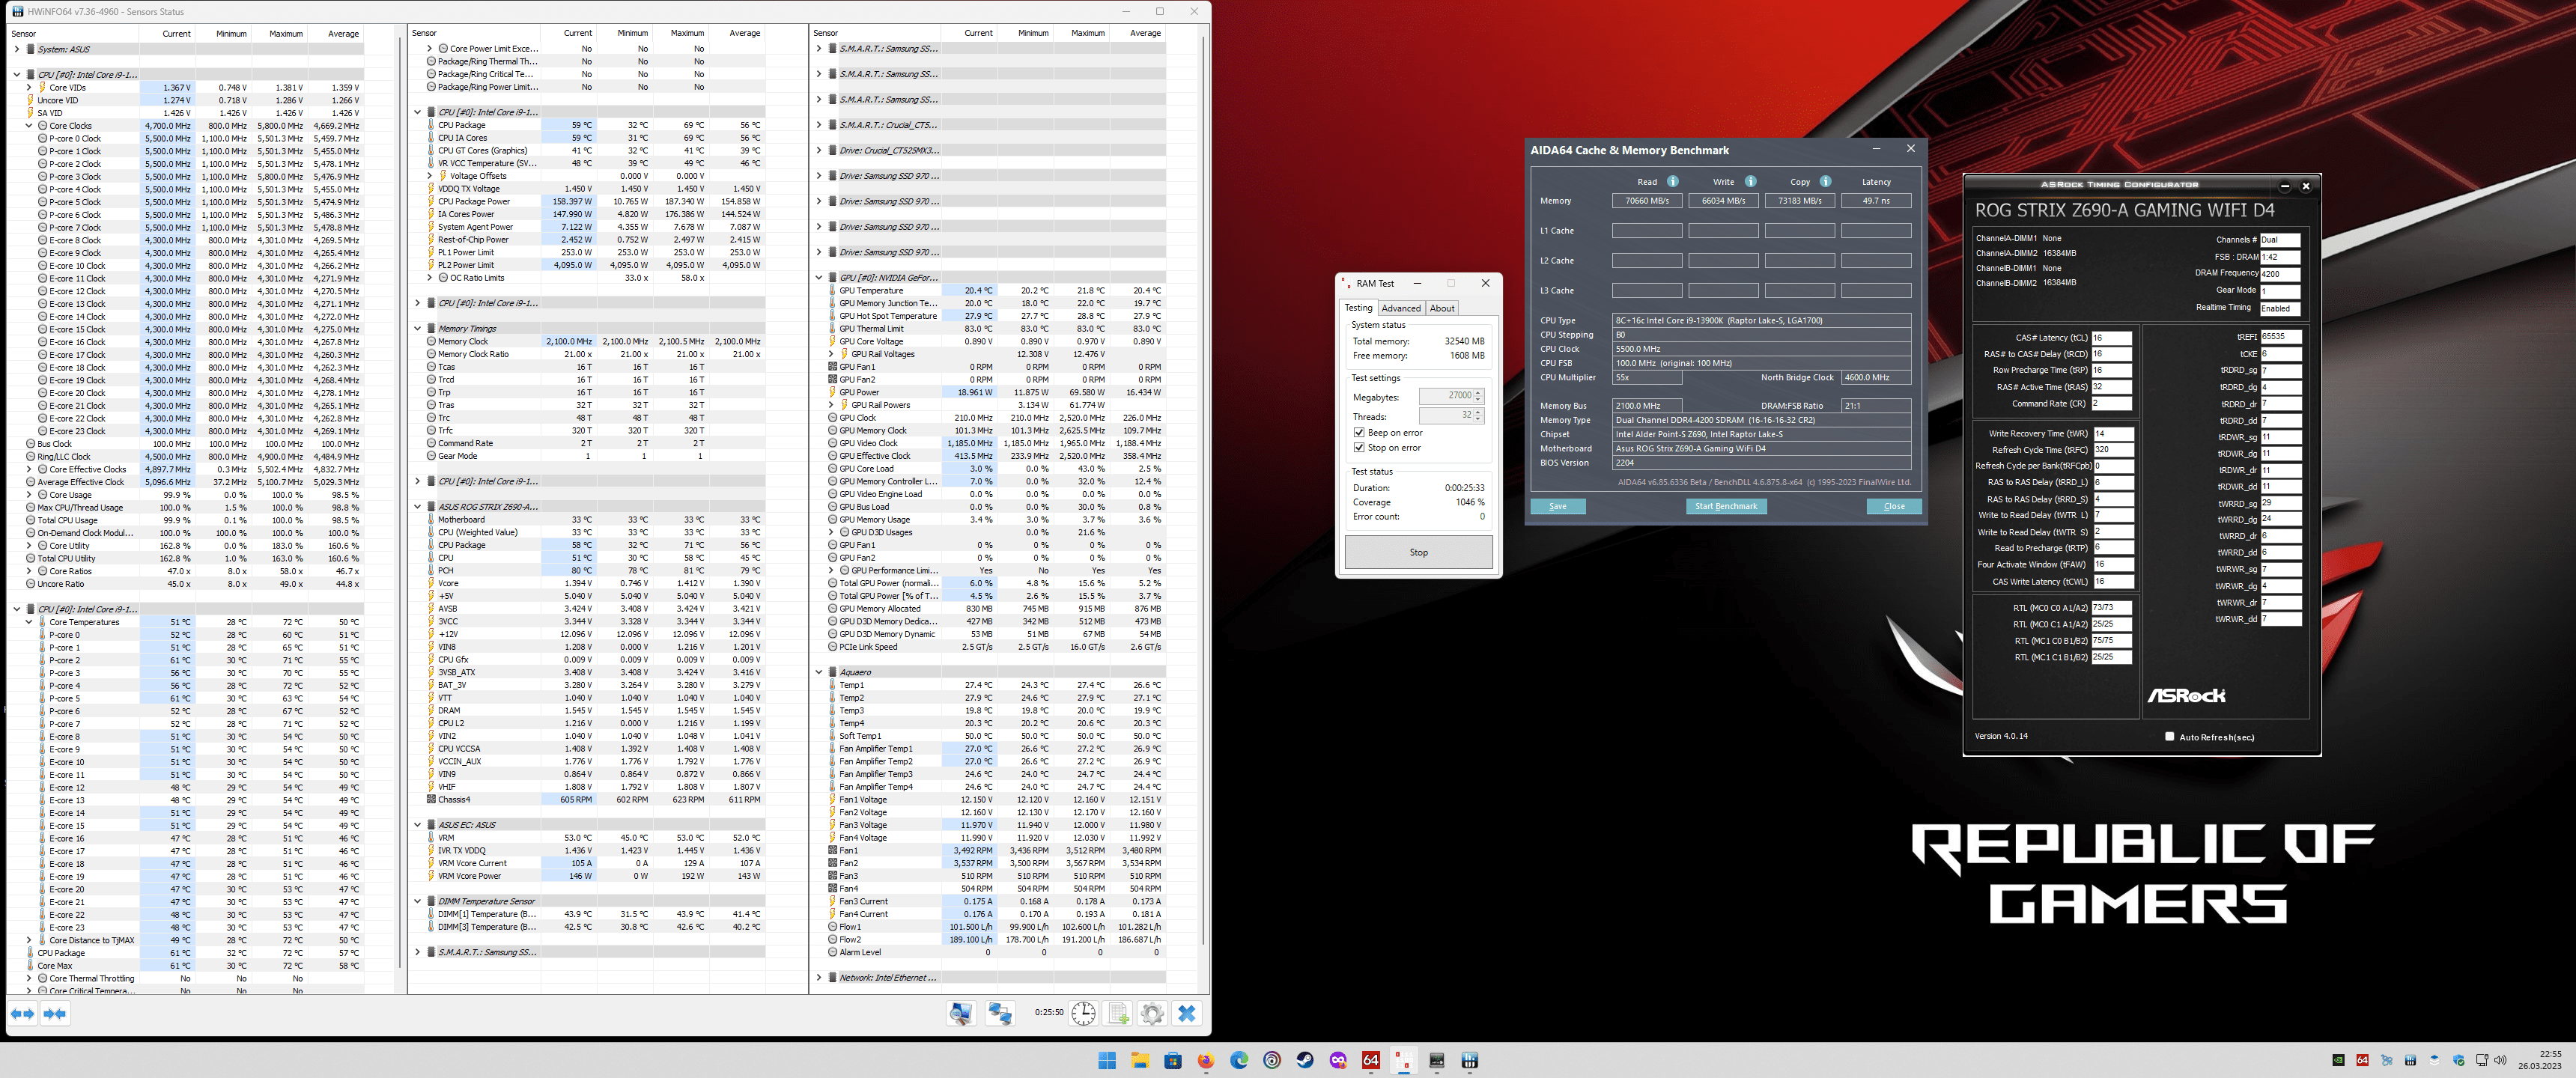The height and width of the screenshot is (1078, 2576).
Task: Open Microsoft Store from taskbar
Action: point(1173,1060)
